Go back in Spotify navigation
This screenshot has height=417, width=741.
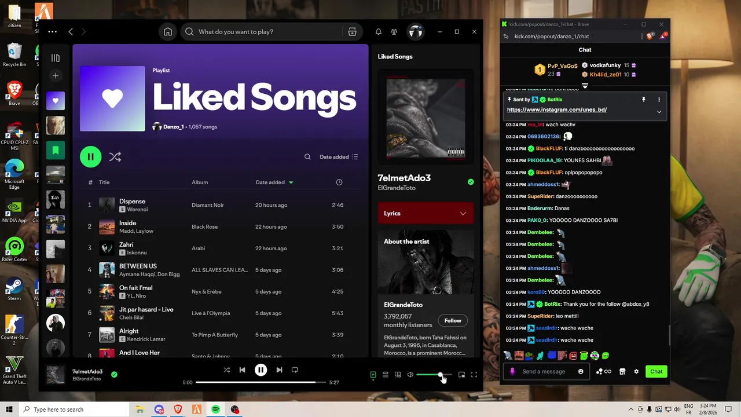coord(71,32)
